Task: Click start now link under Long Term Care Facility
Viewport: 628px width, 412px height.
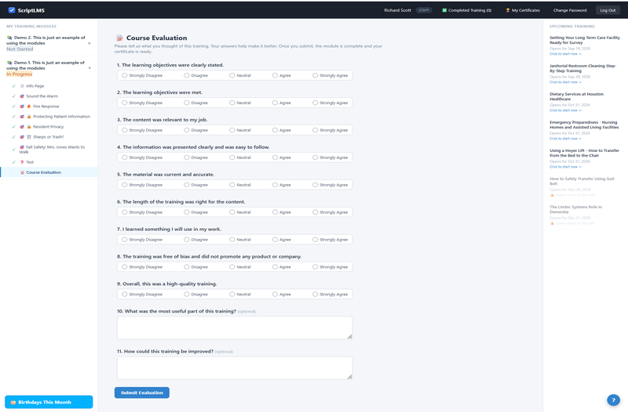Action: tap(565, 54)
